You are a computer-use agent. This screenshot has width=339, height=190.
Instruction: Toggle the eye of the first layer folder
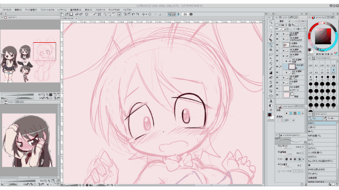tap(277, 34)
